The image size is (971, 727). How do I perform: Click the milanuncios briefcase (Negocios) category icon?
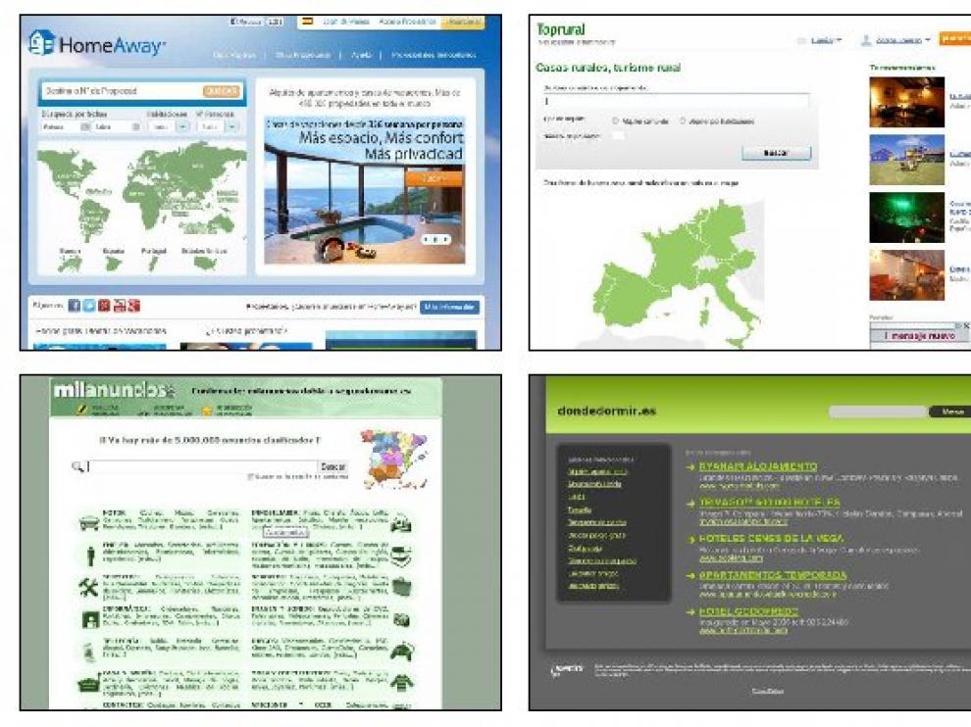point(401,586)
